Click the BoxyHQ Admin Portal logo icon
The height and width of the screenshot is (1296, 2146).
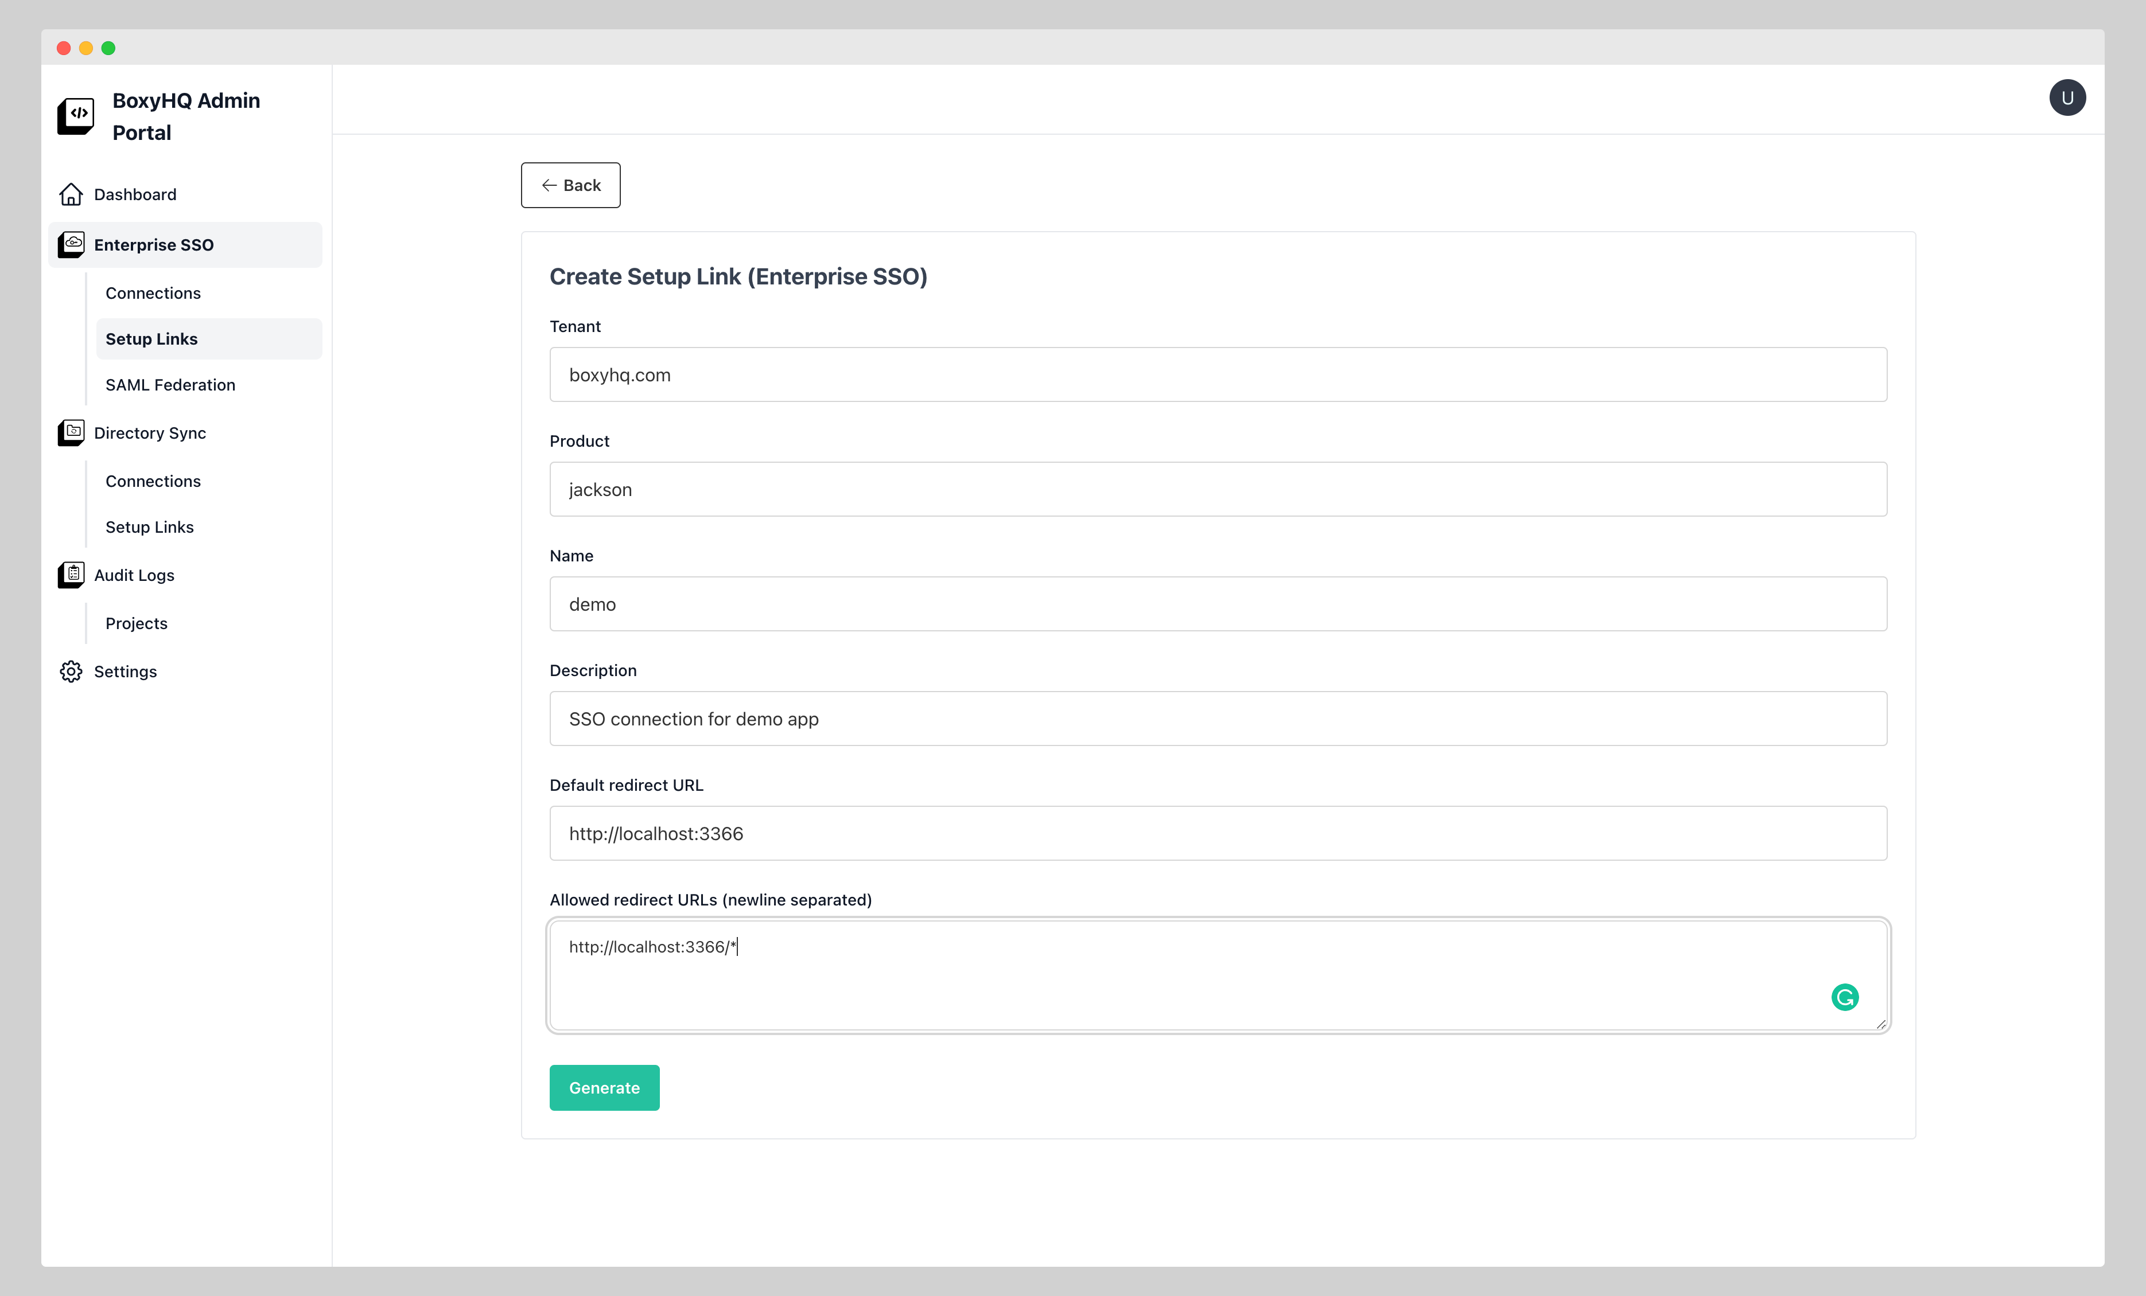click(75, 116)
